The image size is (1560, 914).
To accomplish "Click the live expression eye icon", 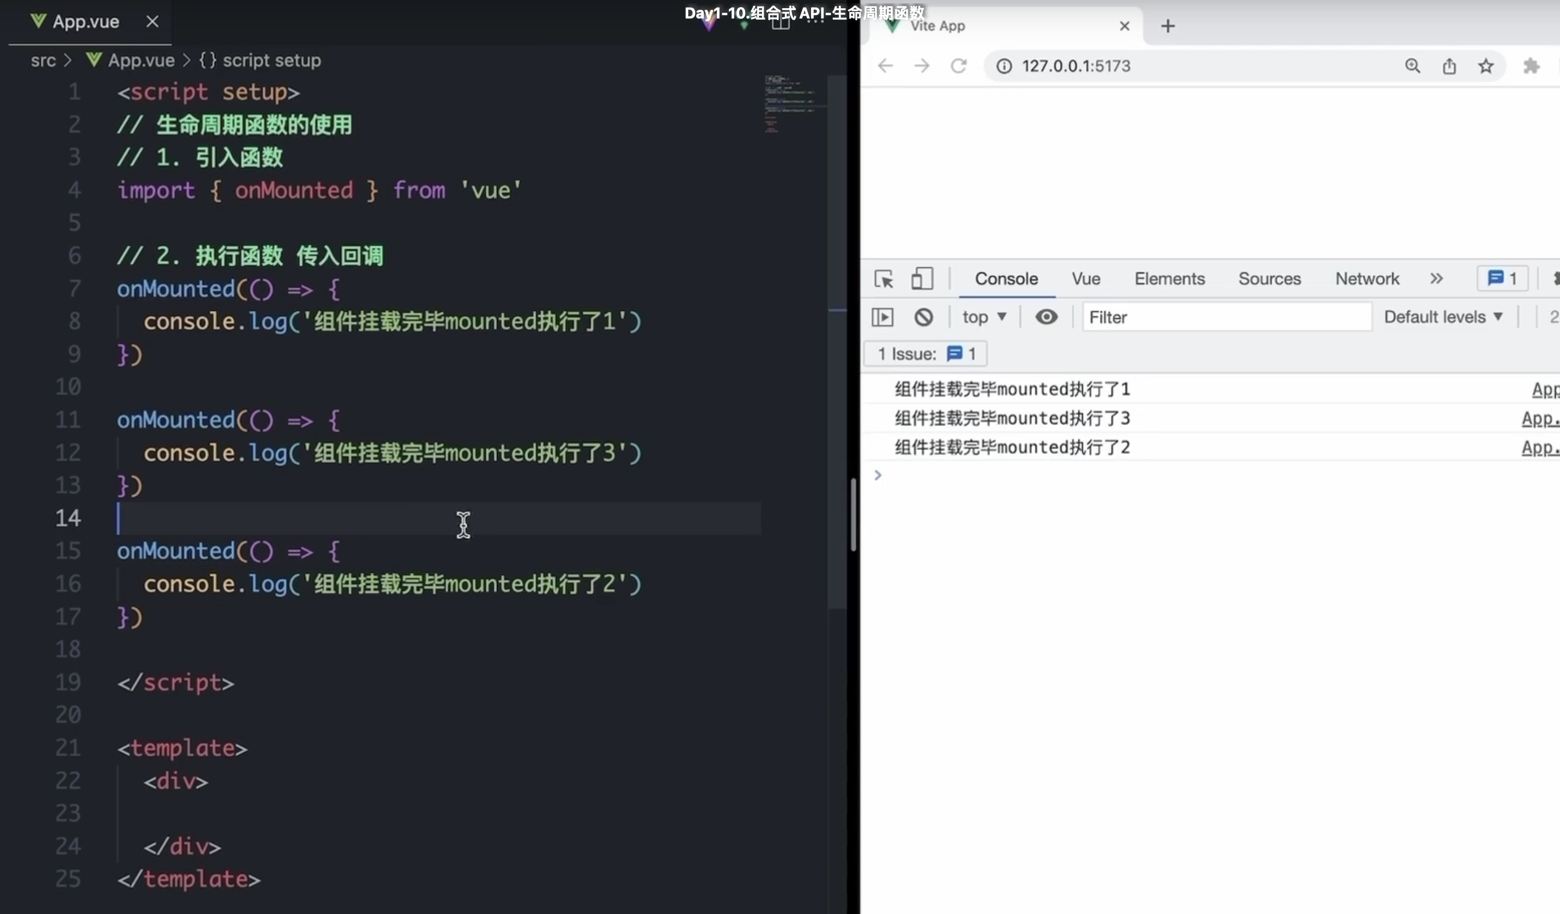I will (1046, 317).
